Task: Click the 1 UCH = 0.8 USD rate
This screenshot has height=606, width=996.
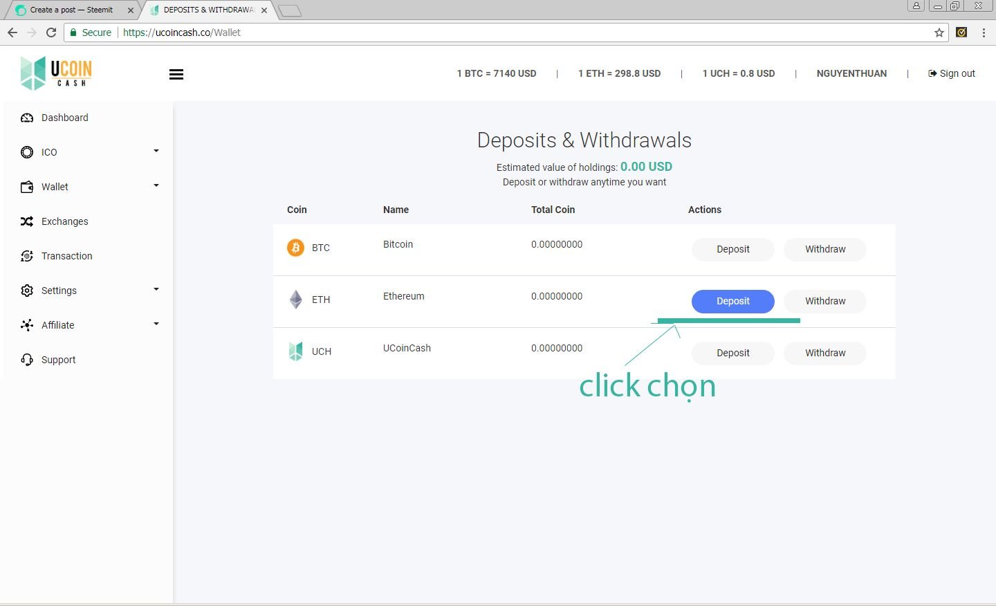Action: point(739,73)
